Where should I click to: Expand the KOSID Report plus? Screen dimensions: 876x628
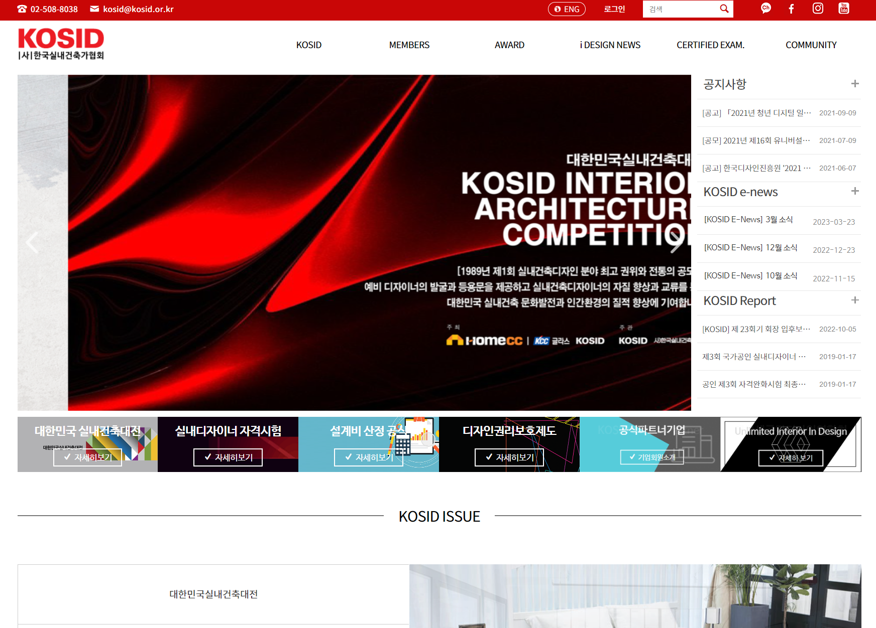[x=855, y=300]
